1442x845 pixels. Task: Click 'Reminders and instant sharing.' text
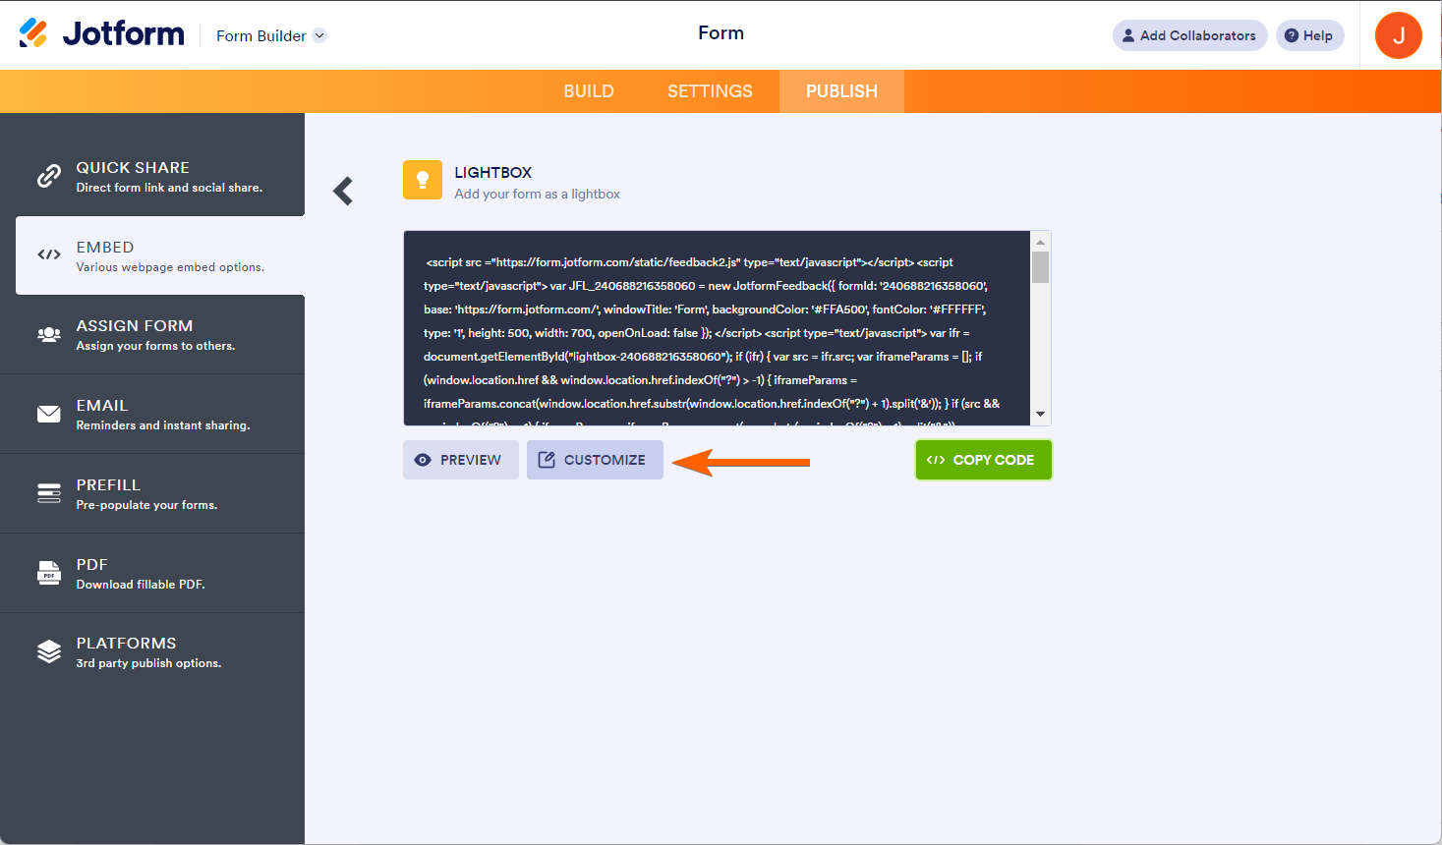[163, 425]
